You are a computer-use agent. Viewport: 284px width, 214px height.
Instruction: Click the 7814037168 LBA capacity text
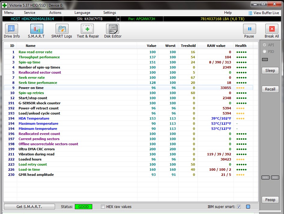pos(222,19)
